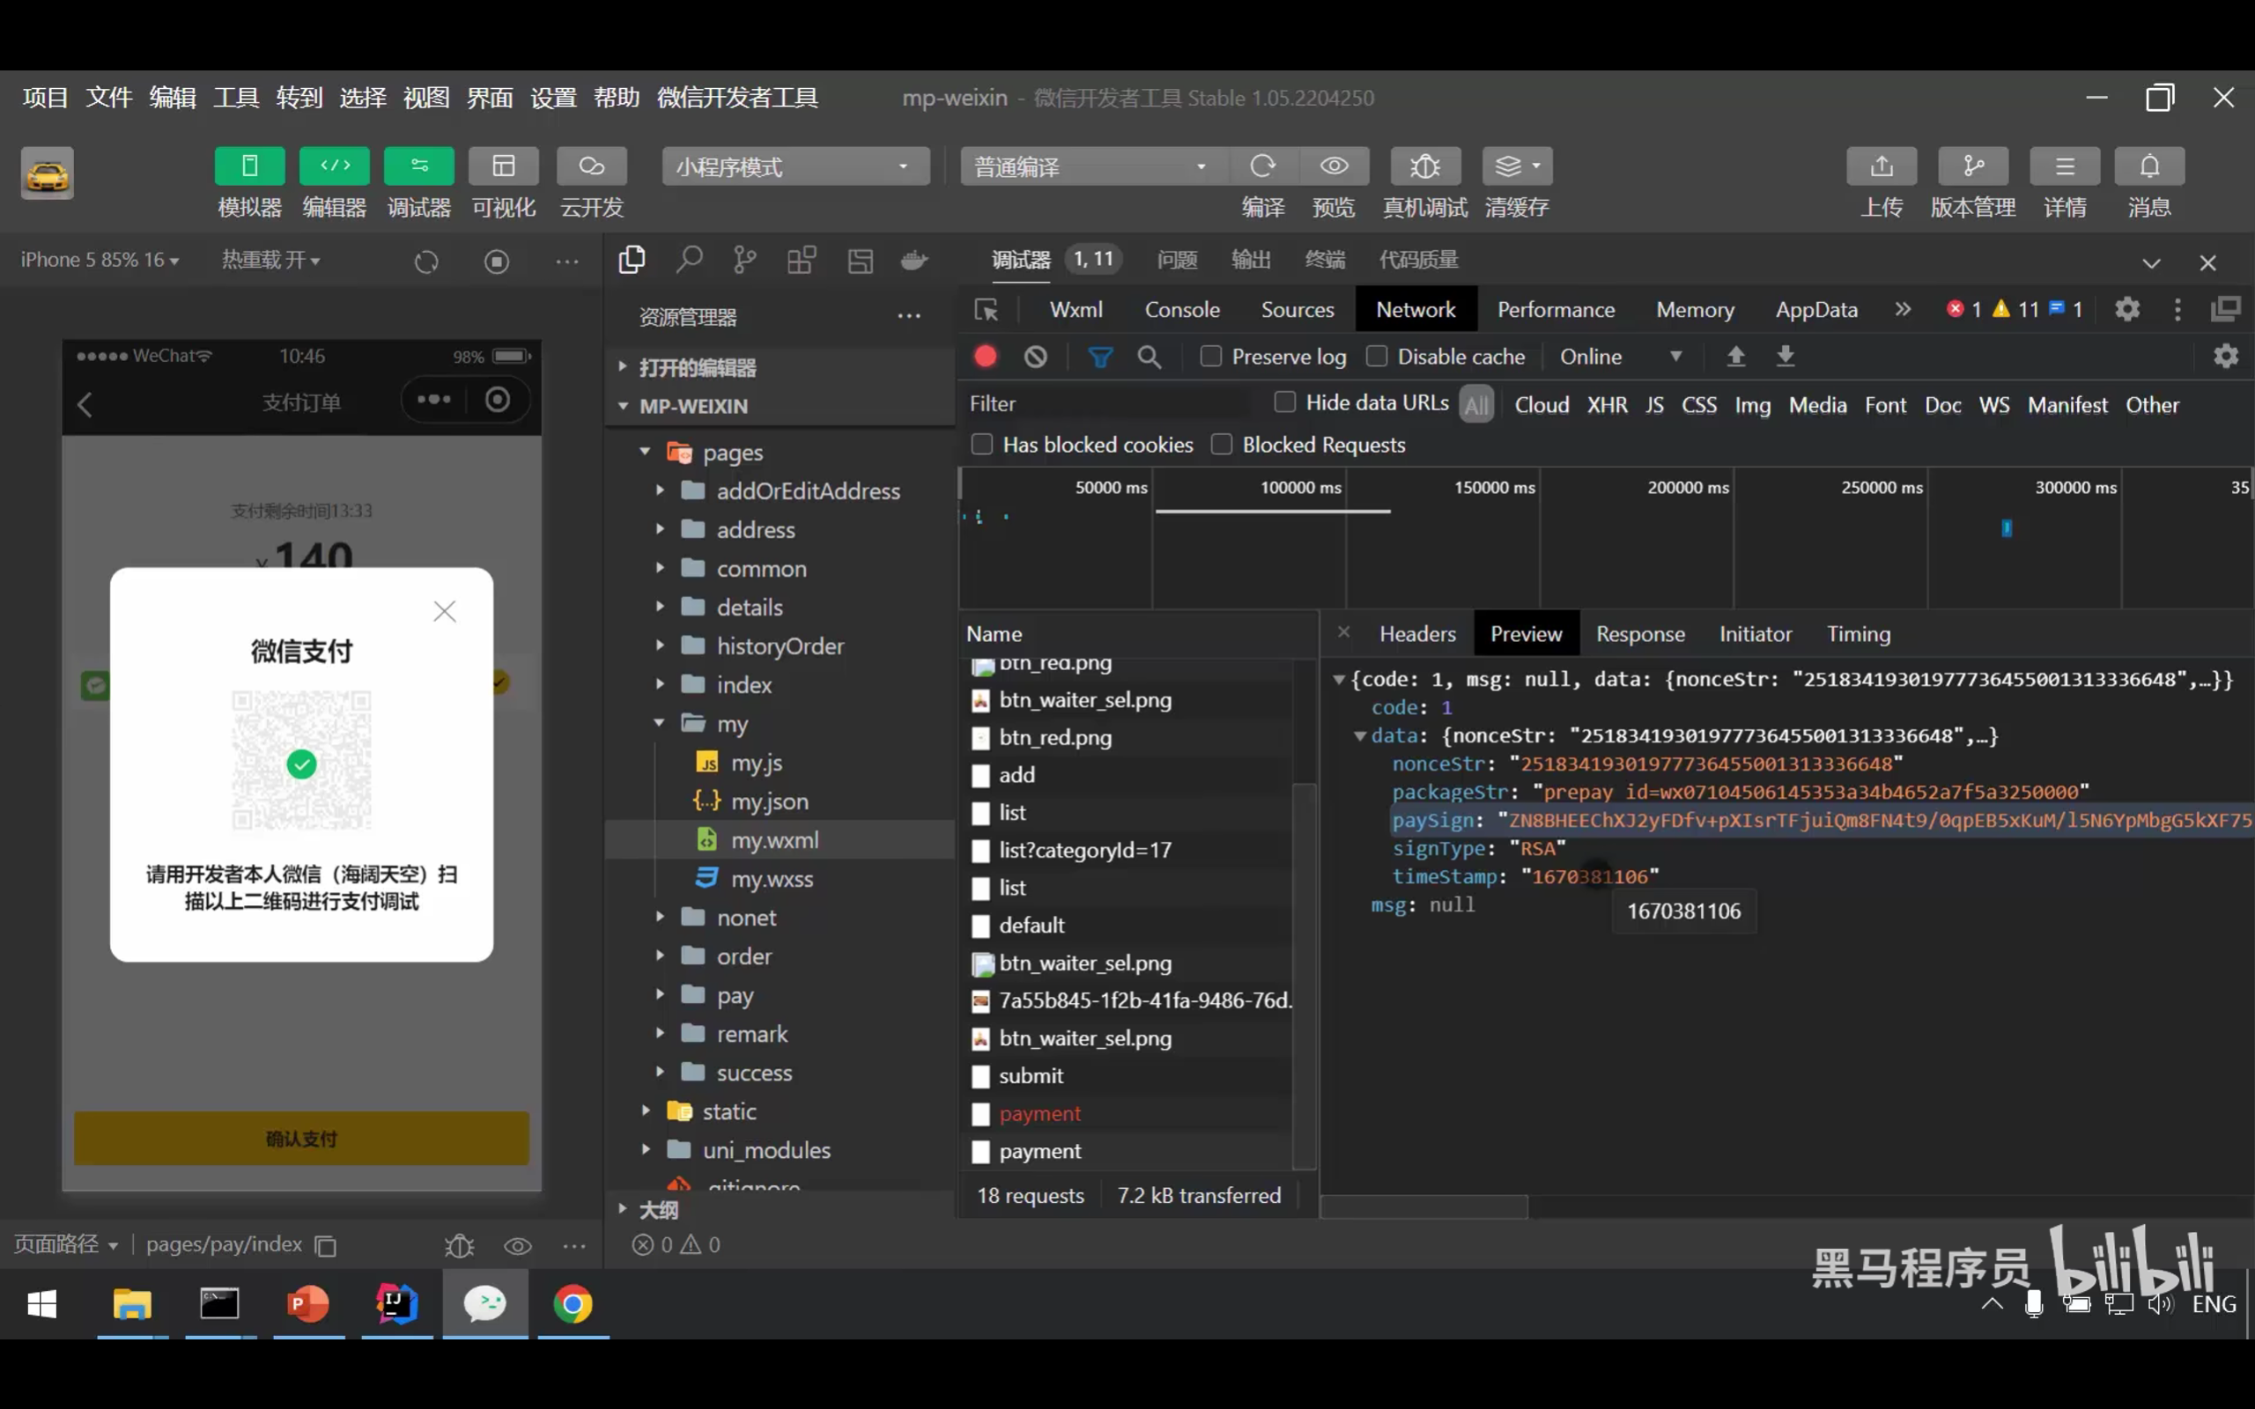
Task: Clear the network log with the ban icon
Action: pyautogui.click(x=1035, y=357)
